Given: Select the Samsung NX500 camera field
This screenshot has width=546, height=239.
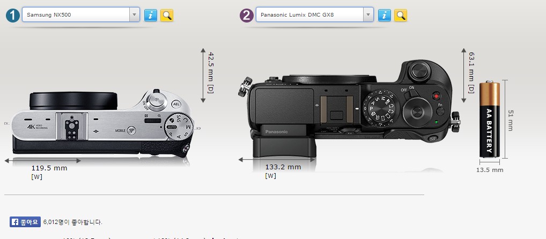Looking at the screenshot, I should coord(81,14).
